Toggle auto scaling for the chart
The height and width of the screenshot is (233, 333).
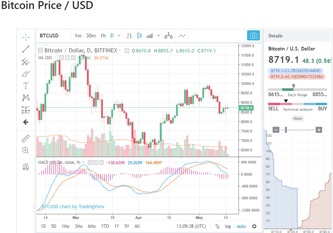[x=241, y=226]
